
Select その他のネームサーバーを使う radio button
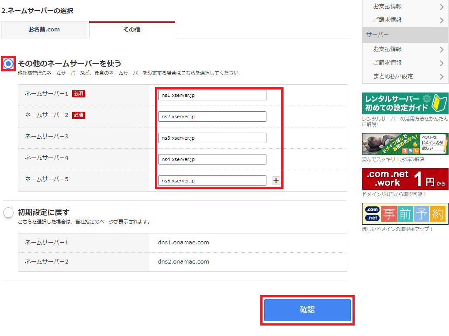click(8, 64)
